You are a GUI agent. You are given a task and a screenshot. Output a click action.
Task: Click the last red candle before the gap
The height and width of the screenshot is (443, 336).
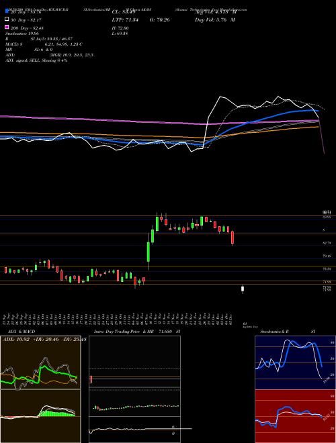pos(233,238)
